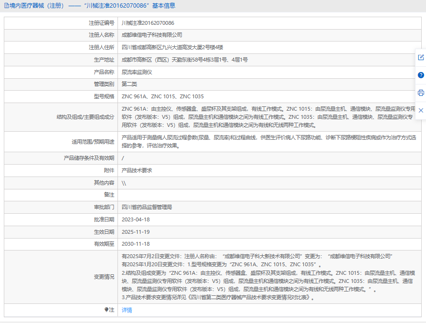Close the side toolbar with the X icon
The width and height of the screenshot is (426, 323).
click(421, 111)
